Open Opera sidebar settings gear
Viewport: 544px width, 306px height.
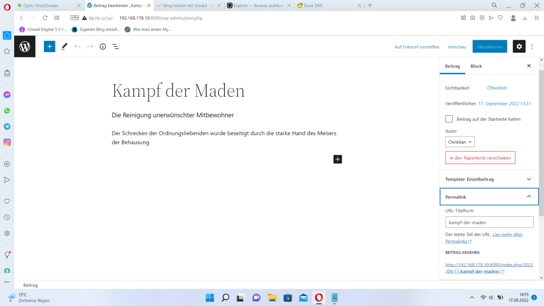coord(7,233)
